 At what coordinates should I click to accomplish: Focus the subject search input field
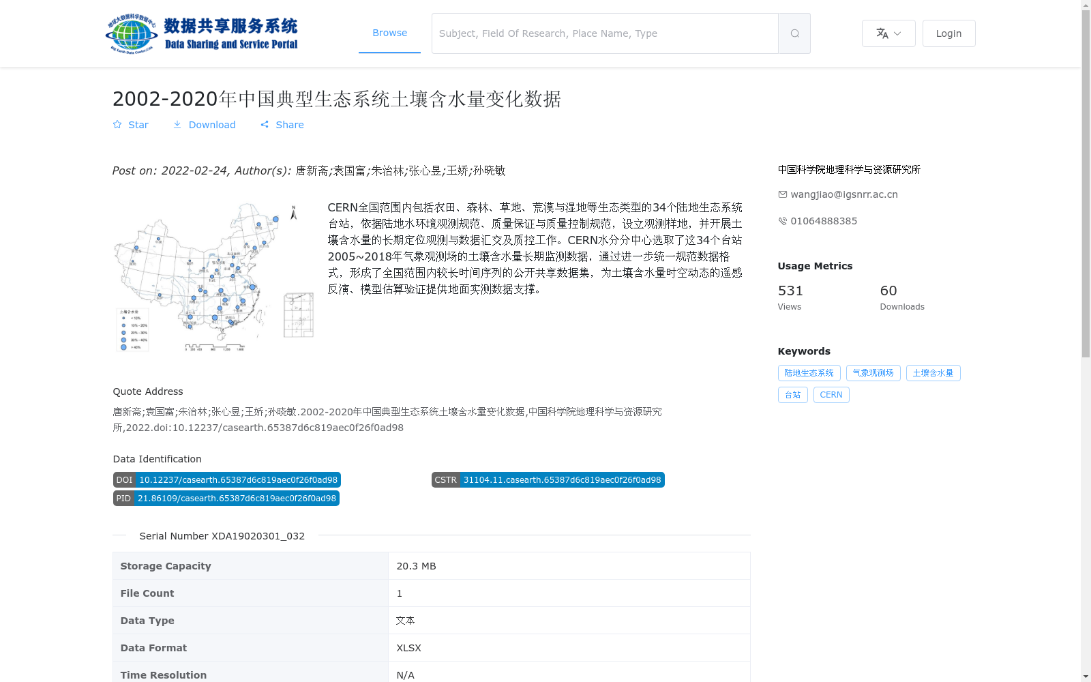coord(605,33)
